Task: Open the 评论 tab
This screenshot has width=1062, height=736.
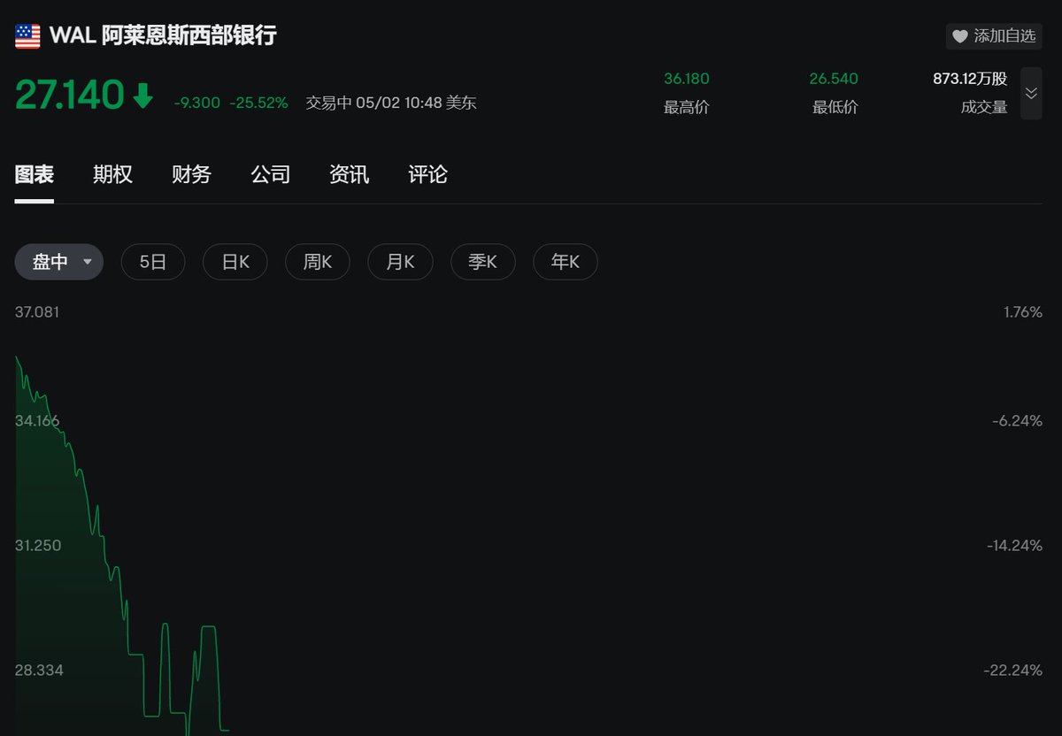Action: pyautogui.click(x=428, y=174)
